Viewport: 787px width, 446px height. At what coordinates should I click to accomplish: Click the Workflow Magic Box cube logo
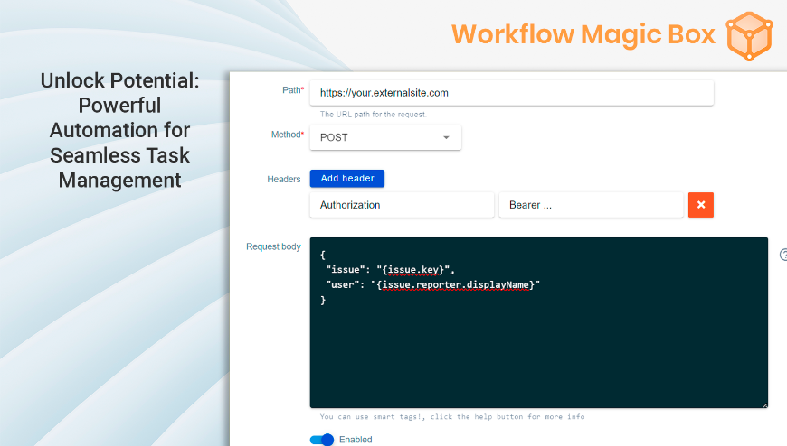click(x=750, y=35)
